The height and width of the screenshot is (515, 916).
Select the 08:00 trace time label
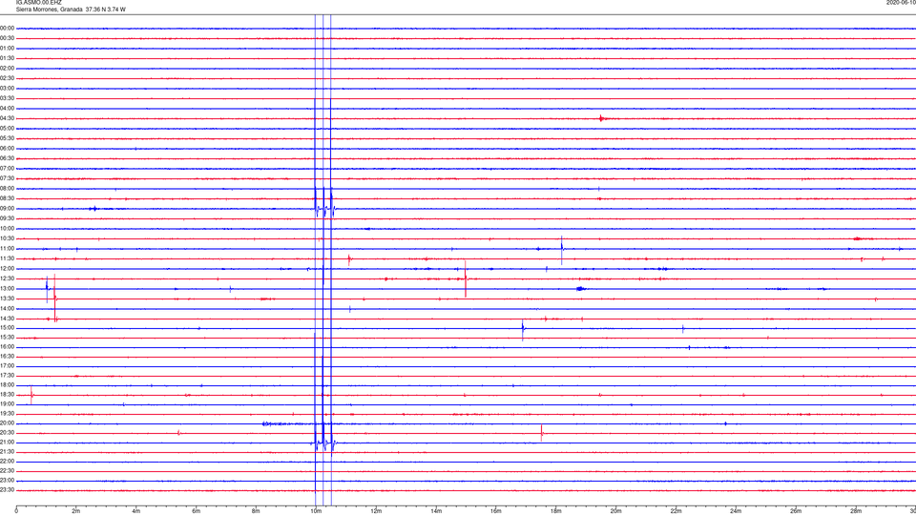click(x=8, y=189)
